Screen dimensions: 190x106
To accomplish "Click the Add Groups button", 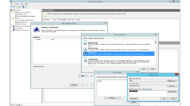I will pyautogui.click(x=112, y=98).
